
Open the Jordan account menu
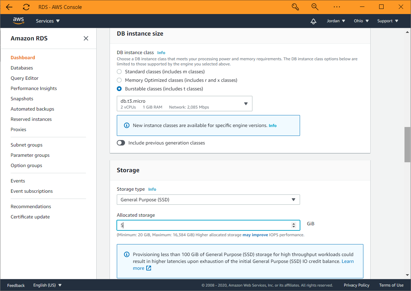click(336, 21)
